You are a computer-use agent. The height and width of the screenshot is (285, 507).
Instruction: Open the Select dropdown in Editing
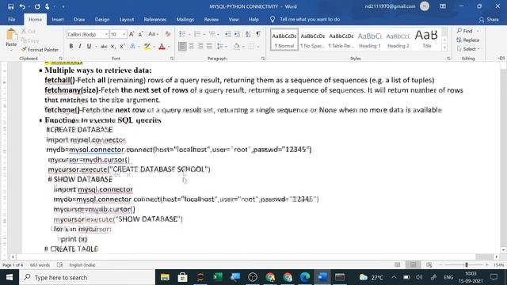pos(468,49)
